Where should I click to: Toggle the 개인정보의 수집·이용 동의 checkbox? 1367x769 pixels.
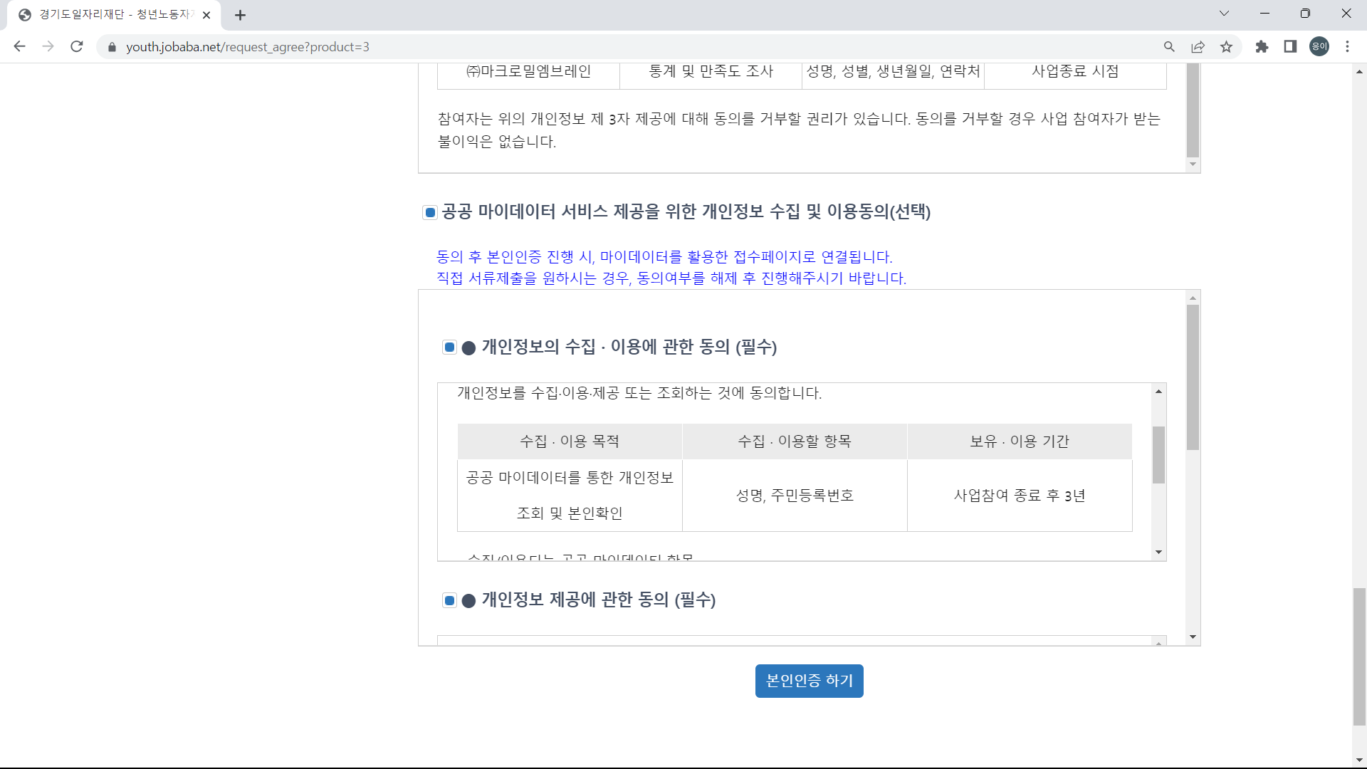[x=449, y=347]
